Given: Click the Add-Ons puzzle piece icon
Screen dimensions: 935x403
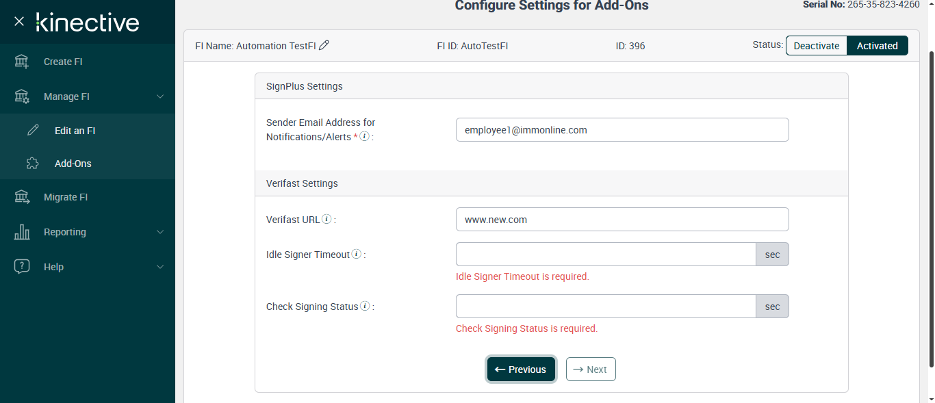Looking at the screenshot, I should pyautogui.click(x=32, y=164).
